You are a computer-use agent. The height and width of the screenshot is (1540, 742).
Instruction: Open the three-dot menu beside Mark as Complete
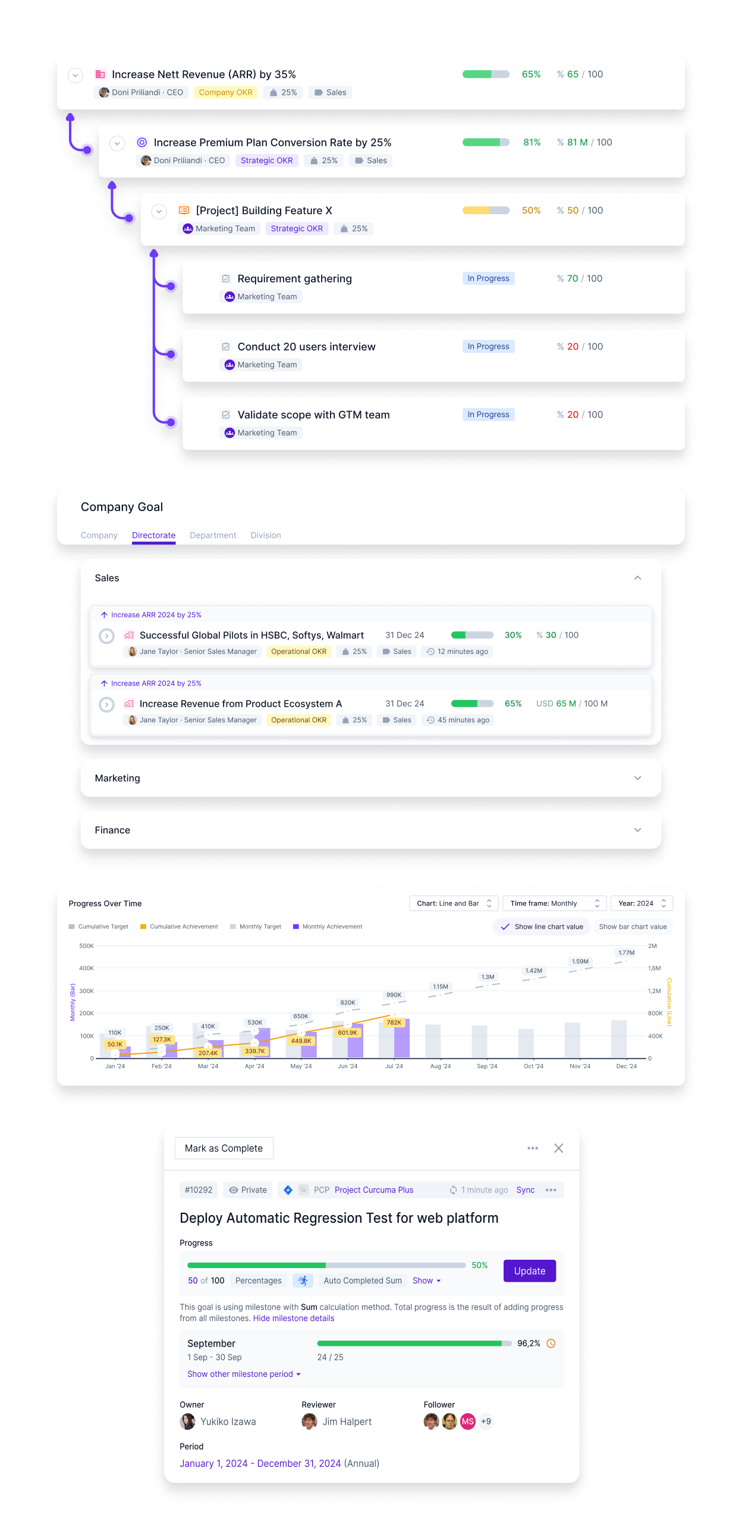pyautogui.click(x=532, y=1148)
